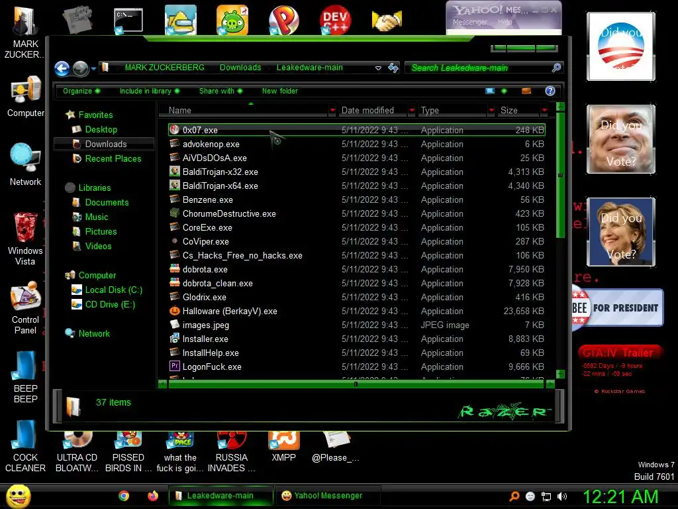Select Local Disk (C:) in sidebar
This screenshot has height=509, width=678.
click(x=113, y=290)
